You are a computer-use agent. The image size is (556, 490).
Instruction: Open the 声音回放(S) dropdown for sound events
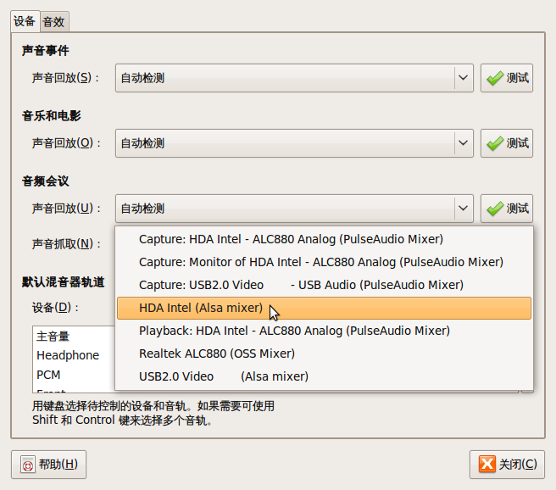(294, 78)
